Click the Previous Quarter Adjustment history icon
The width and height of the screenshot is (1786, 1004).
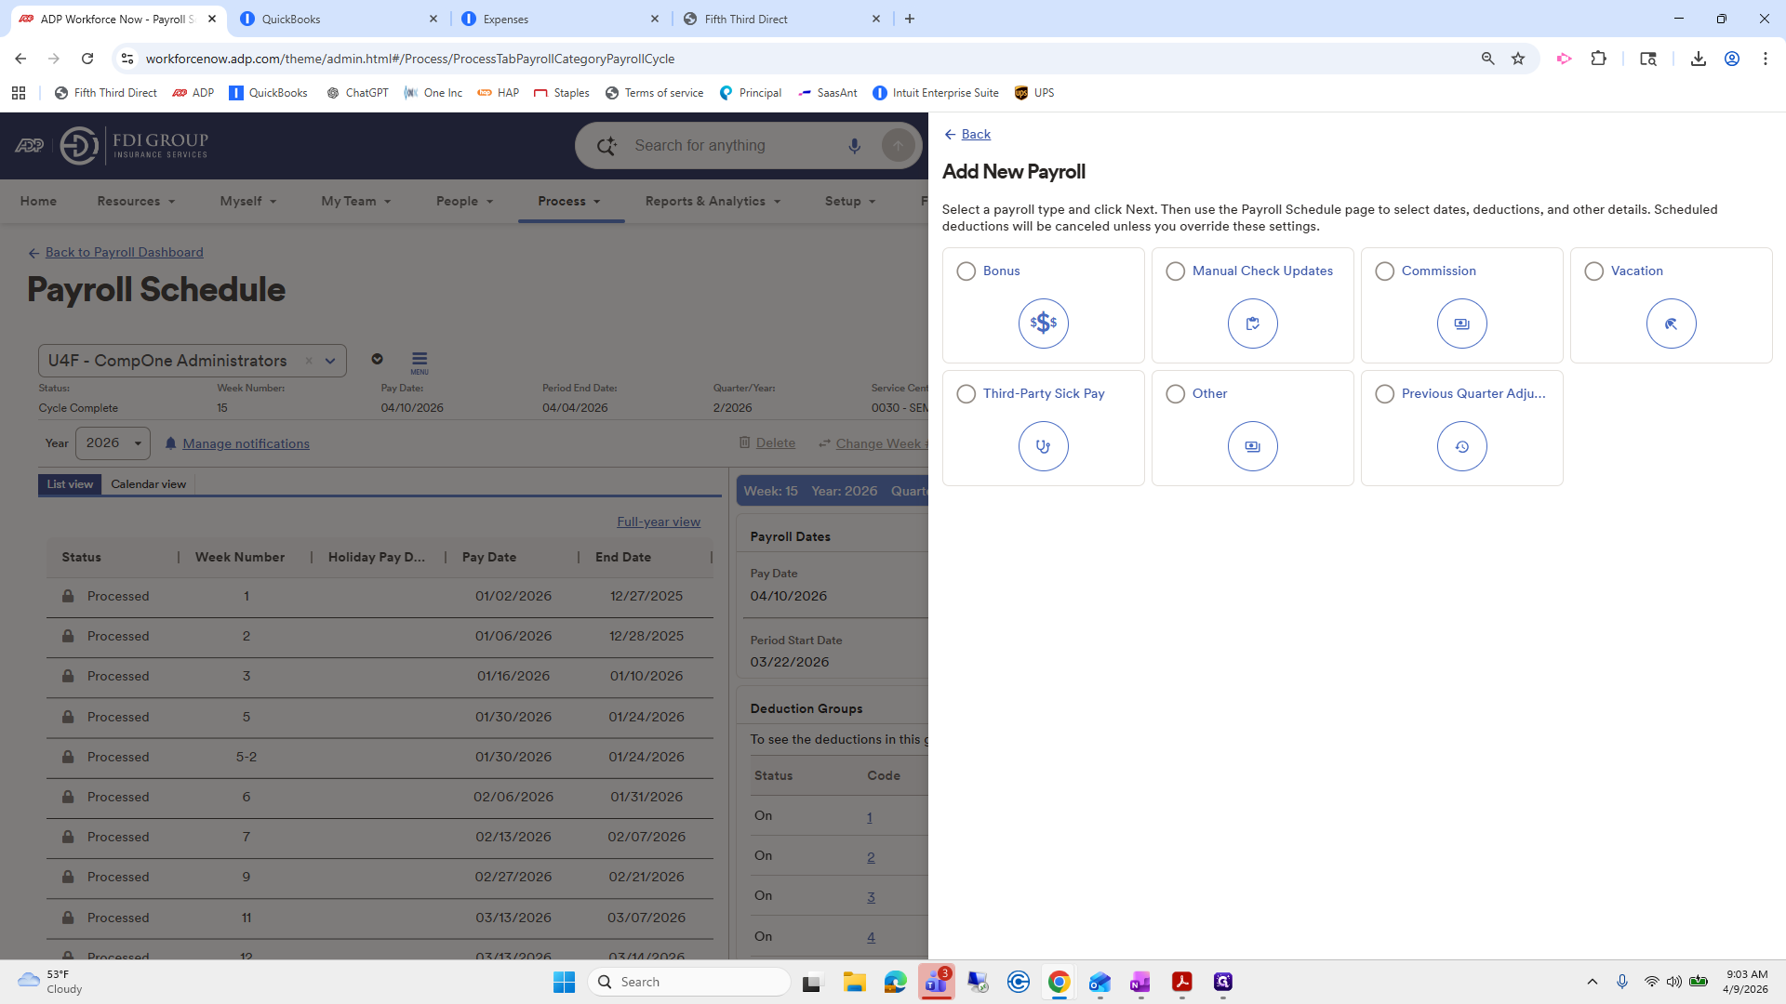pos(1461,446)
